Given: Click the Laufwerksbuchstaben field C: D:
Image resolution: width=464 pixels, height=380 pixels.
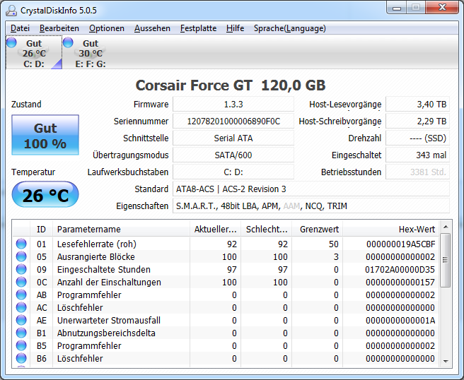Looking at the screenshot, I should (233, 172).
